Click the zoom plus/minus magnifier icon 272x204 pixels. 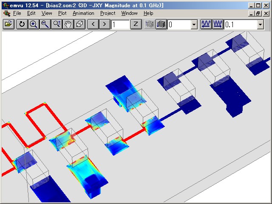pos(57,24)
